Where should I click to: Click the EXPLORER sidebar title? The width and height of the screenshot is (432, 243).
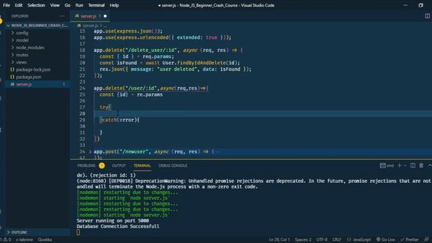(x=20, y=16)
